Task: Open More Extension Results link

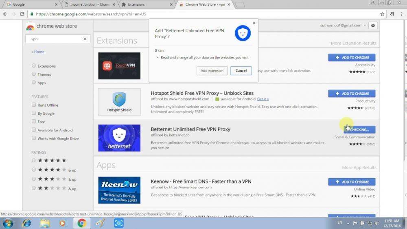Action: [x=354, y=43]
